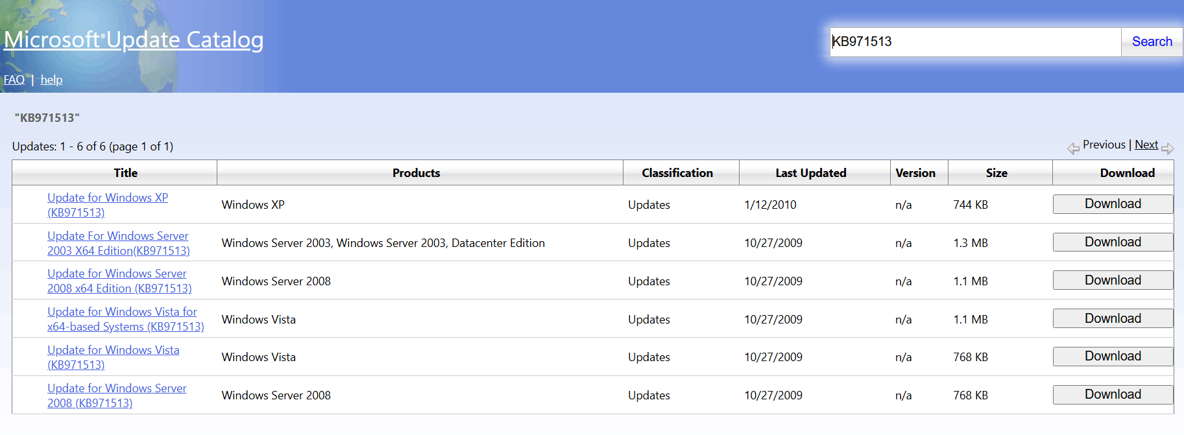Open the help link
1184x435 pixels.
pyautogui.click(x=52, y=80)
